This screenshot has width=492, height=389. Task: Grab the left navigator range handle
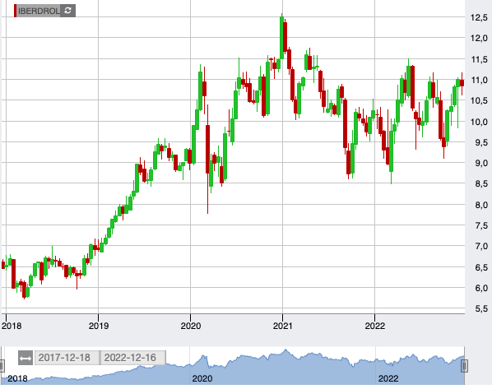(2, 366)
